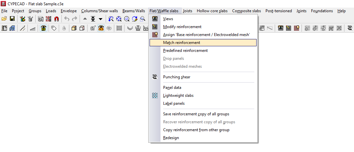Viewport: 354px width, 152px height.
Task: Open the Beams/Walls menu
Action: click(x=134, y=11)
